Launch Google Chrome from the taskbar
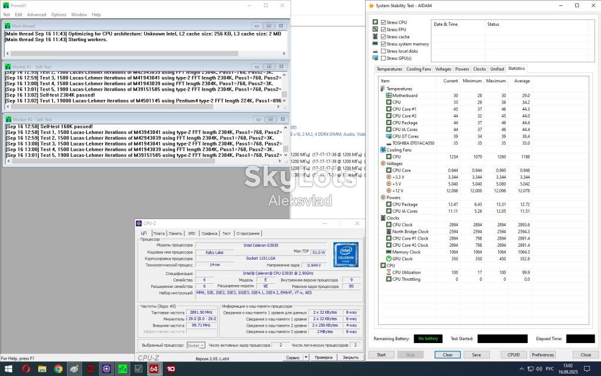This screenshot has width=601, height=376. click(58, 369)
